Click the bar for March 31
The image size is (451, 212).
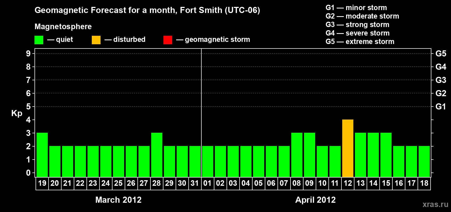point(195,162)
